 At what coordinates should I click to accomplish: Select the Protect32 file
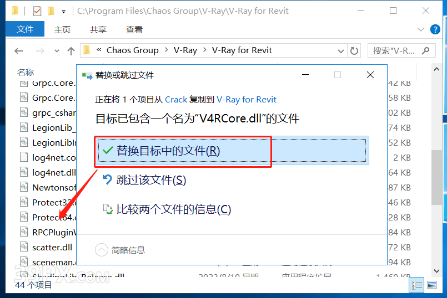coord(54,202)
